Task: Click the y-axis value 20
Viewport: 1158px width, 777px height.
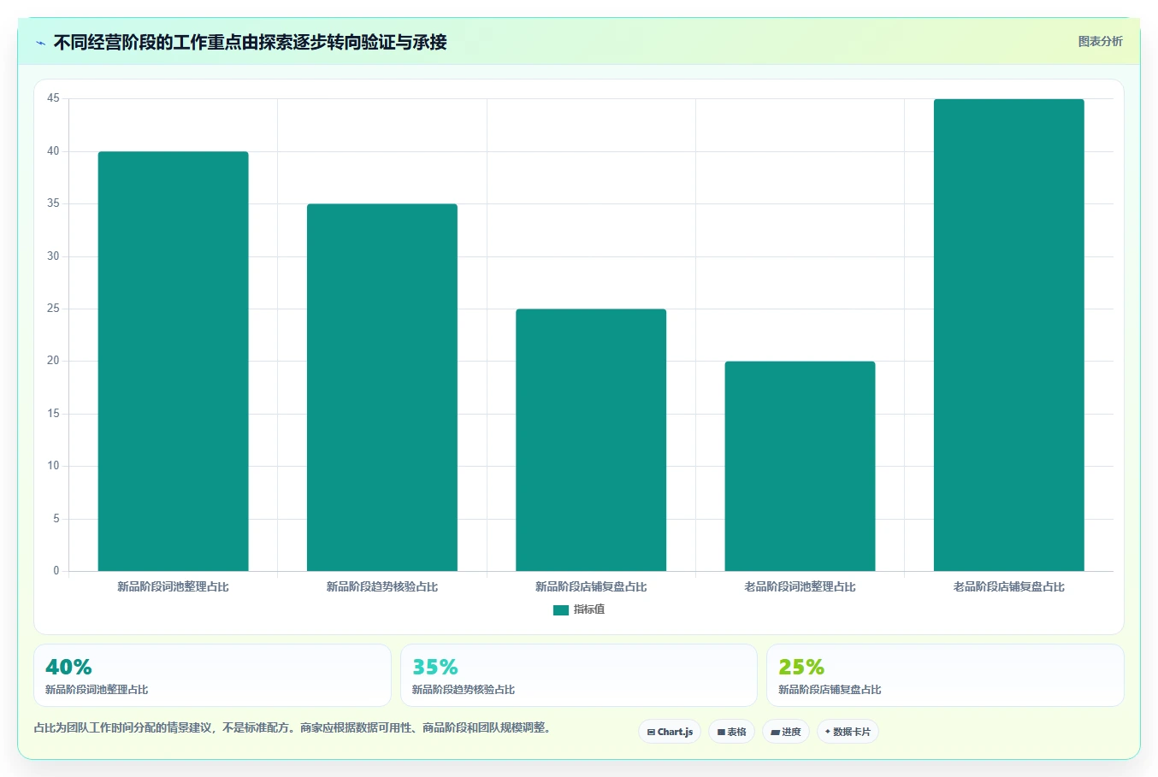Action: coord(54,361)
